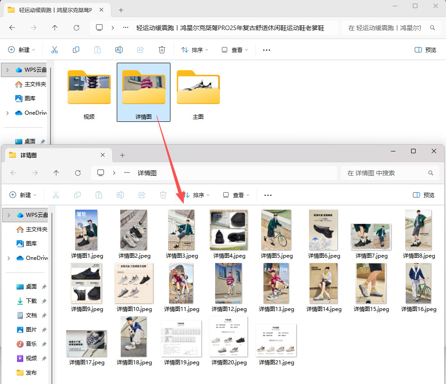446x384 pixels.
Task: Click 详情图 breadcrumb in address bar
Action: [147, 173]
